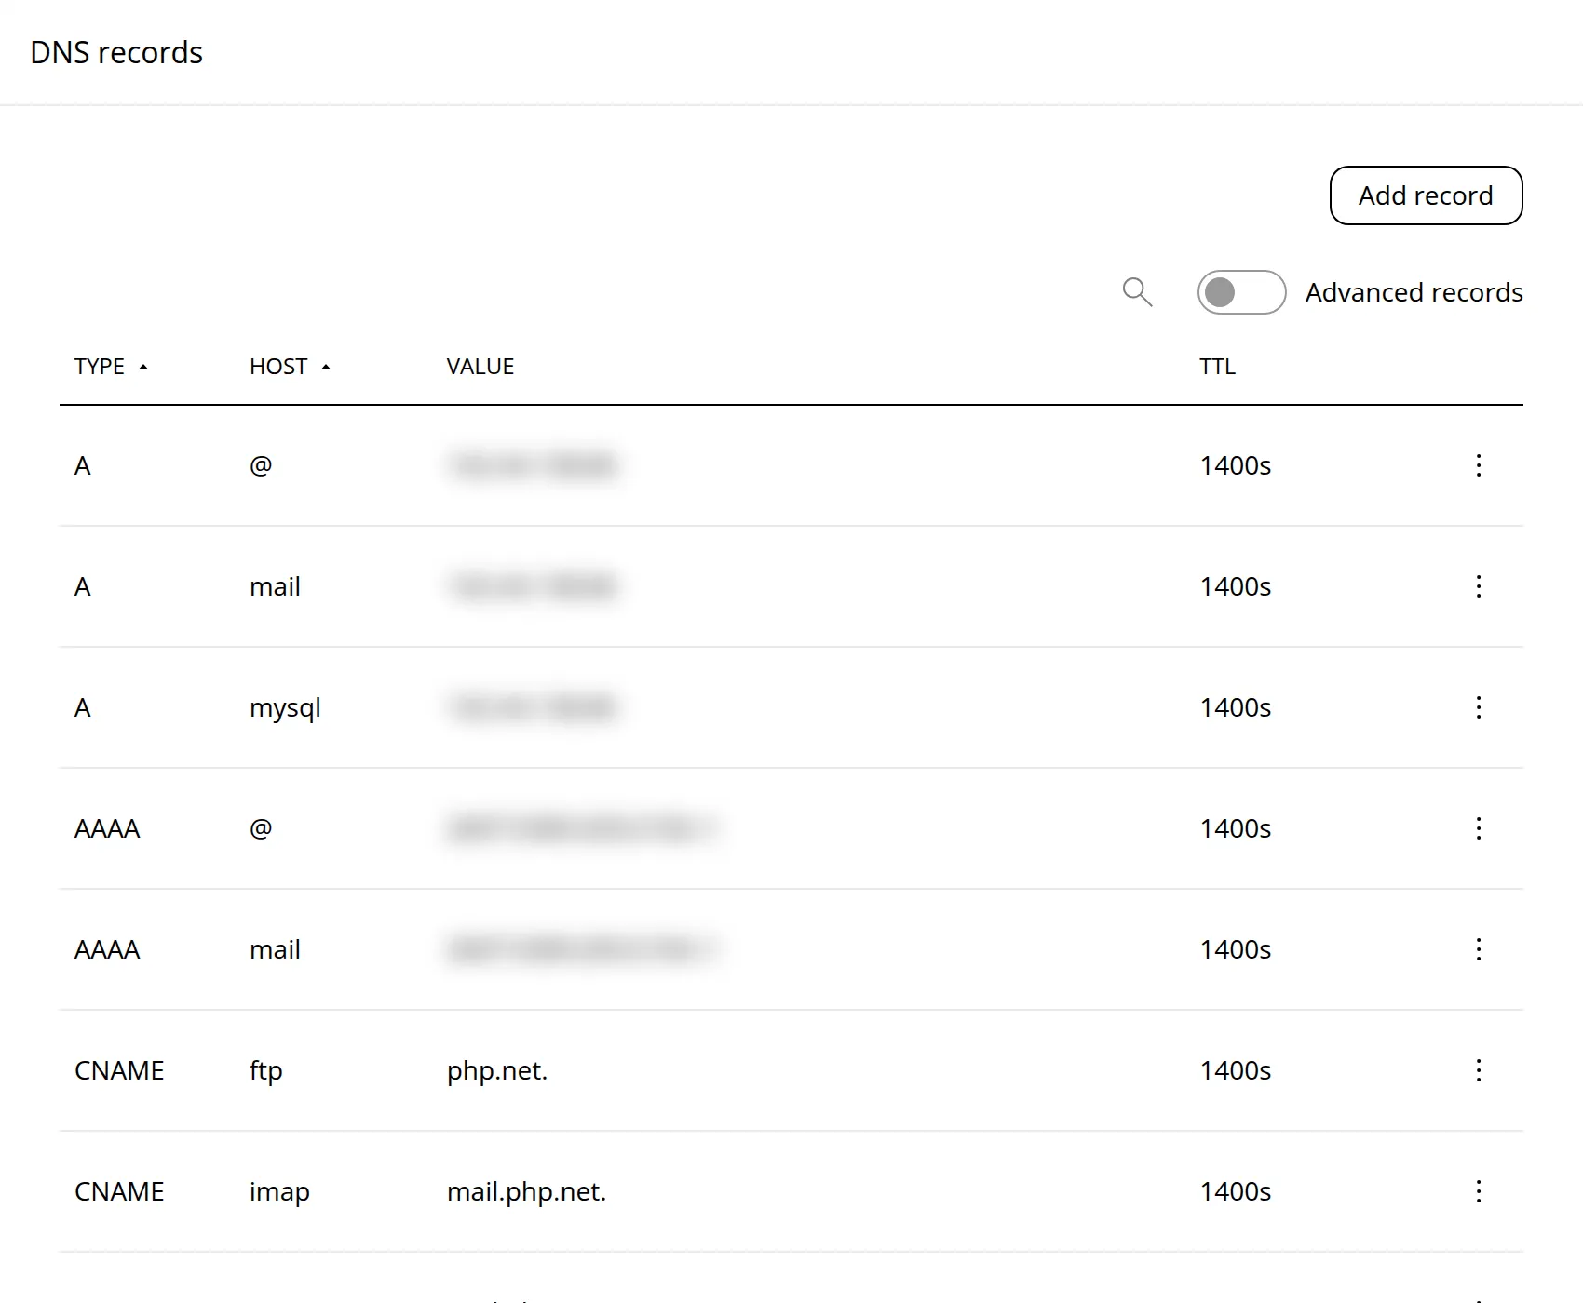
Task: Enable the Advanced records toggle
Action: pos(1241,292)
